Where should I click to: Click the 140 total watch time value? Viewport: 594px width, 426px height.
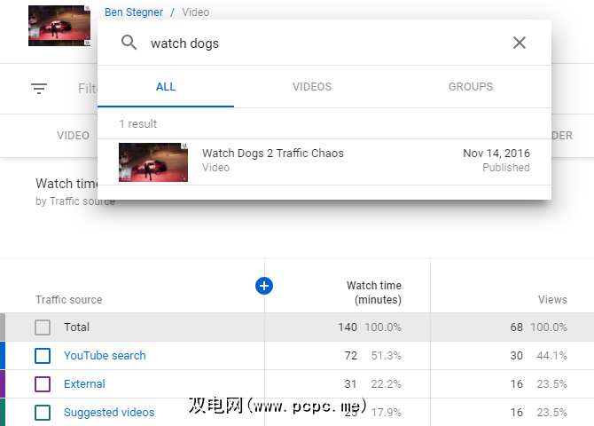click(x=348, y=327)
